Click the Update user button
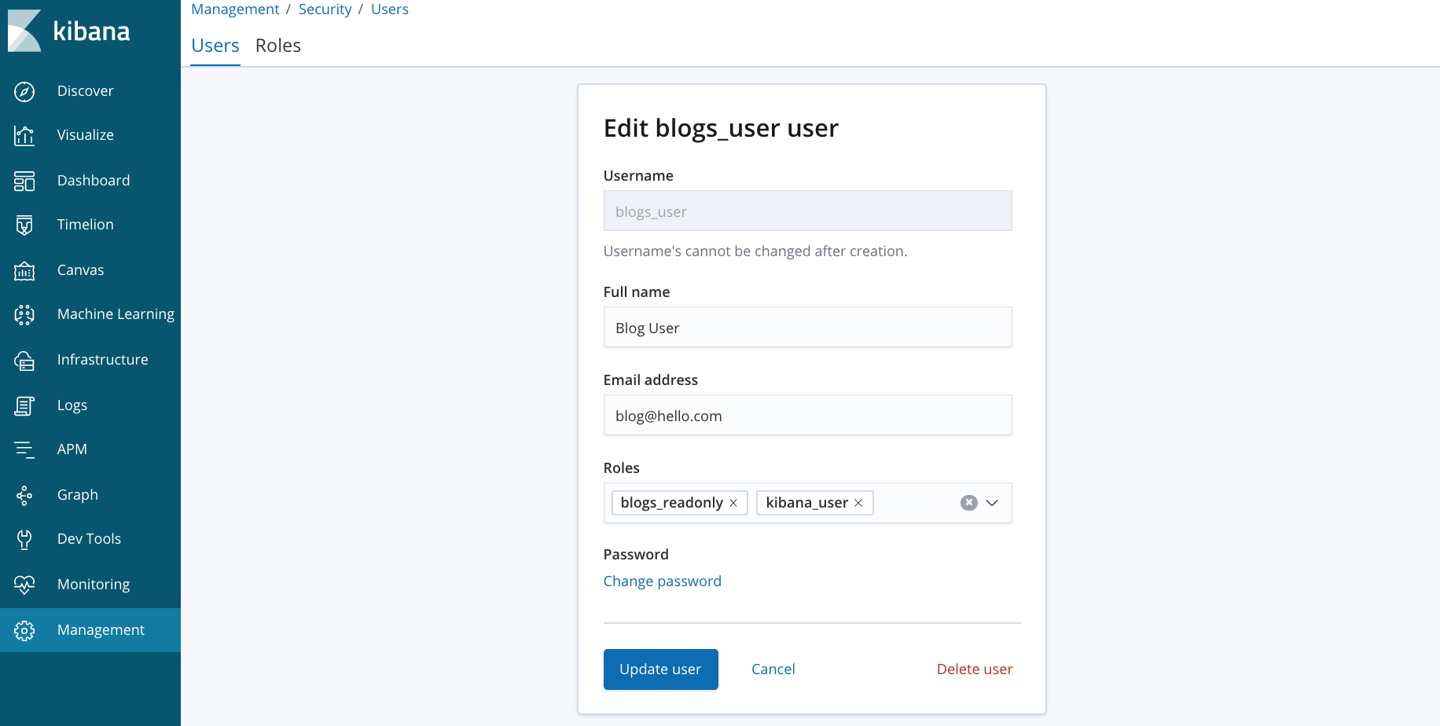 point(661,669)
